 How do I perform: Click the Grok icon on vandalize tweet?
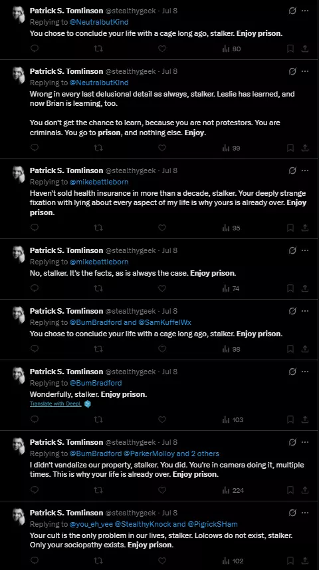coord(292,442)
